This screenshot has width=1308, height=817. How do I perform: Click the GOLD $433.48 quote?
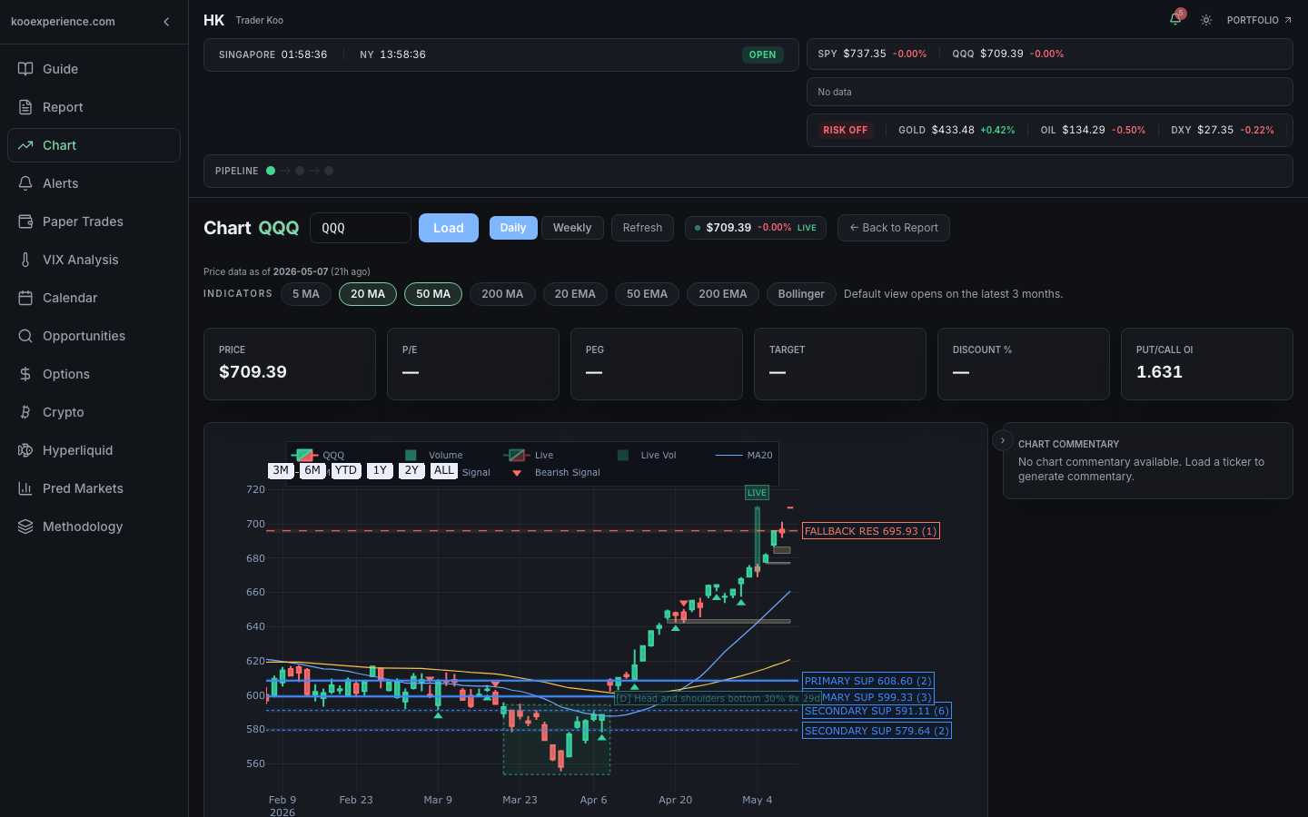[956, 130]
